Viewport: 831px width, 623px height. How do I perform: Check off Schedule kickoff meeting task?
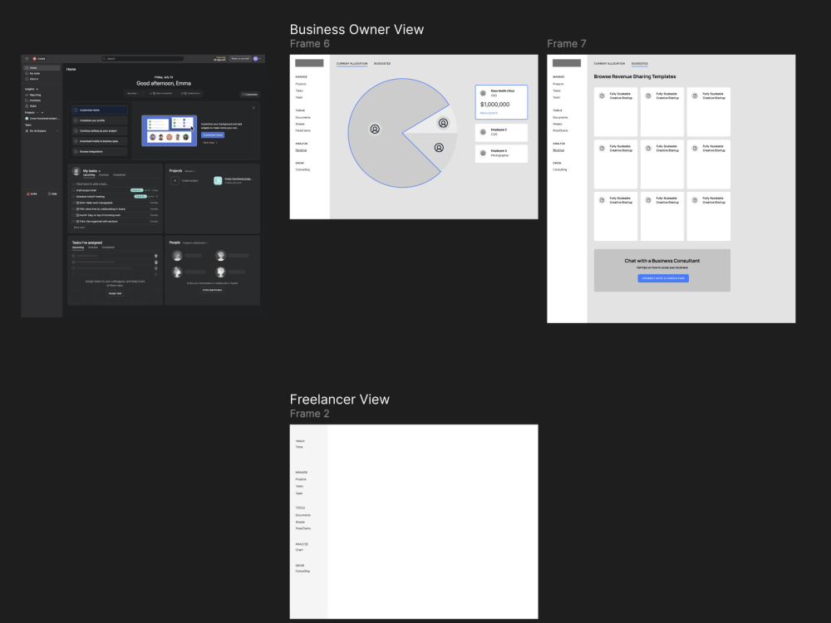click(74, 197)
